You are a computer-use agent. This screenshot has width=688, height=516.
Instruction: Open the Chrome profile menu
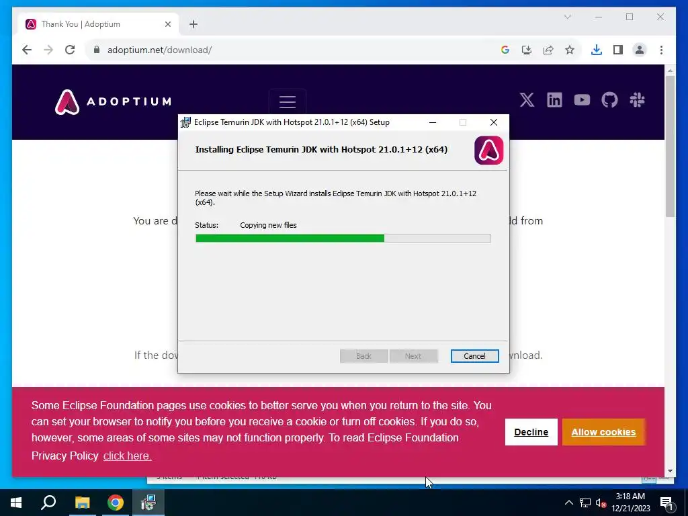(x=640, y=50)
